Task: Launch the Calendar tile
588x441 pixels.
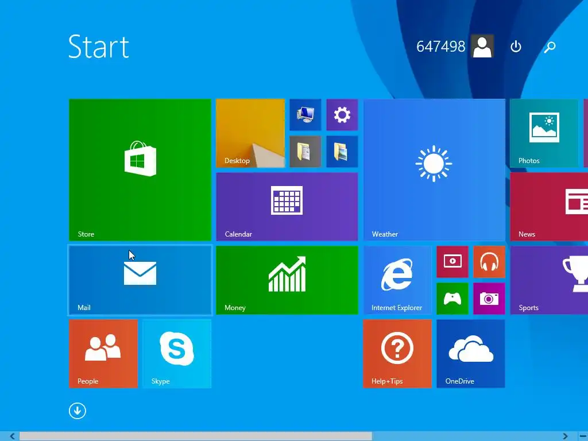Action: pyautogui.click(x=287, y=206)
